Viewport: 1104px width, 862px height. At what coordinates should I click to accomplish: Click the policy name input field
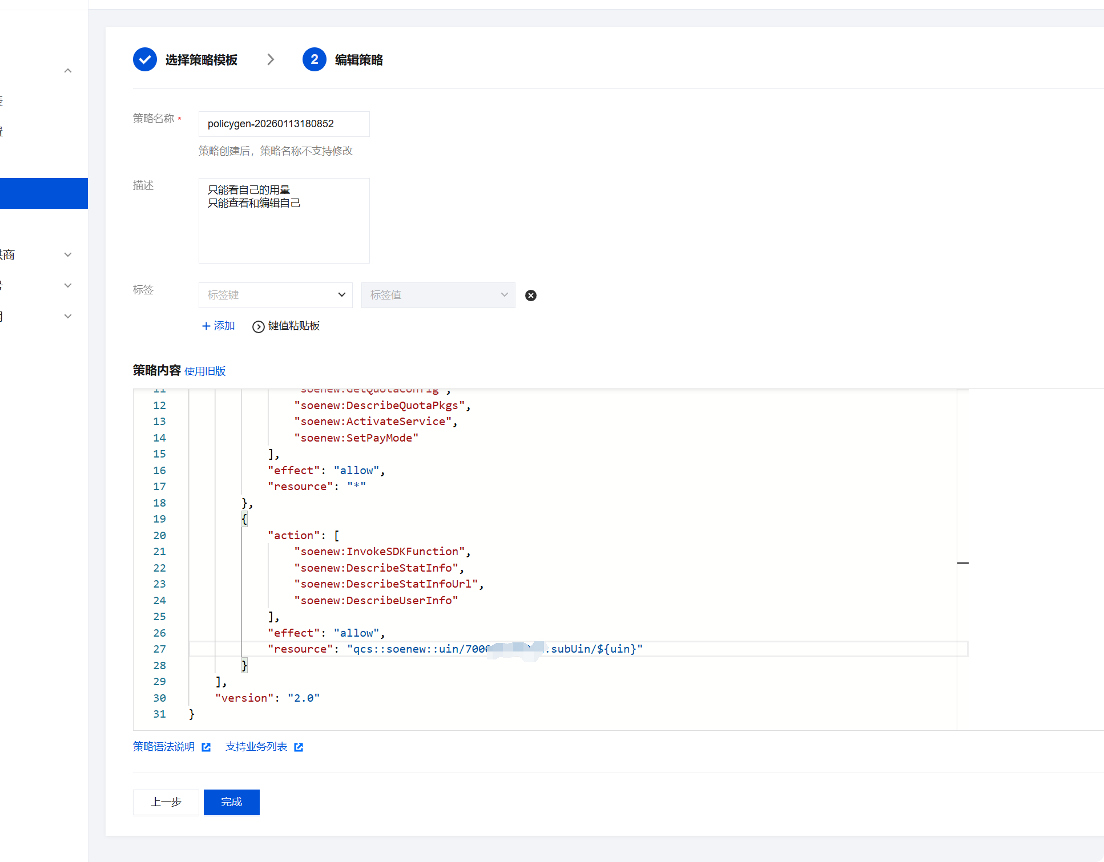(x=284, y=124)
